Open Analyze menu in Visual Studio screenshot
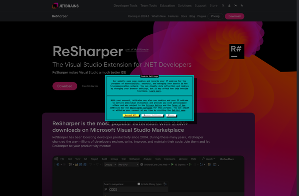This screenshot has height=196, width=299. pyautogui.click(x=148, y=159)
